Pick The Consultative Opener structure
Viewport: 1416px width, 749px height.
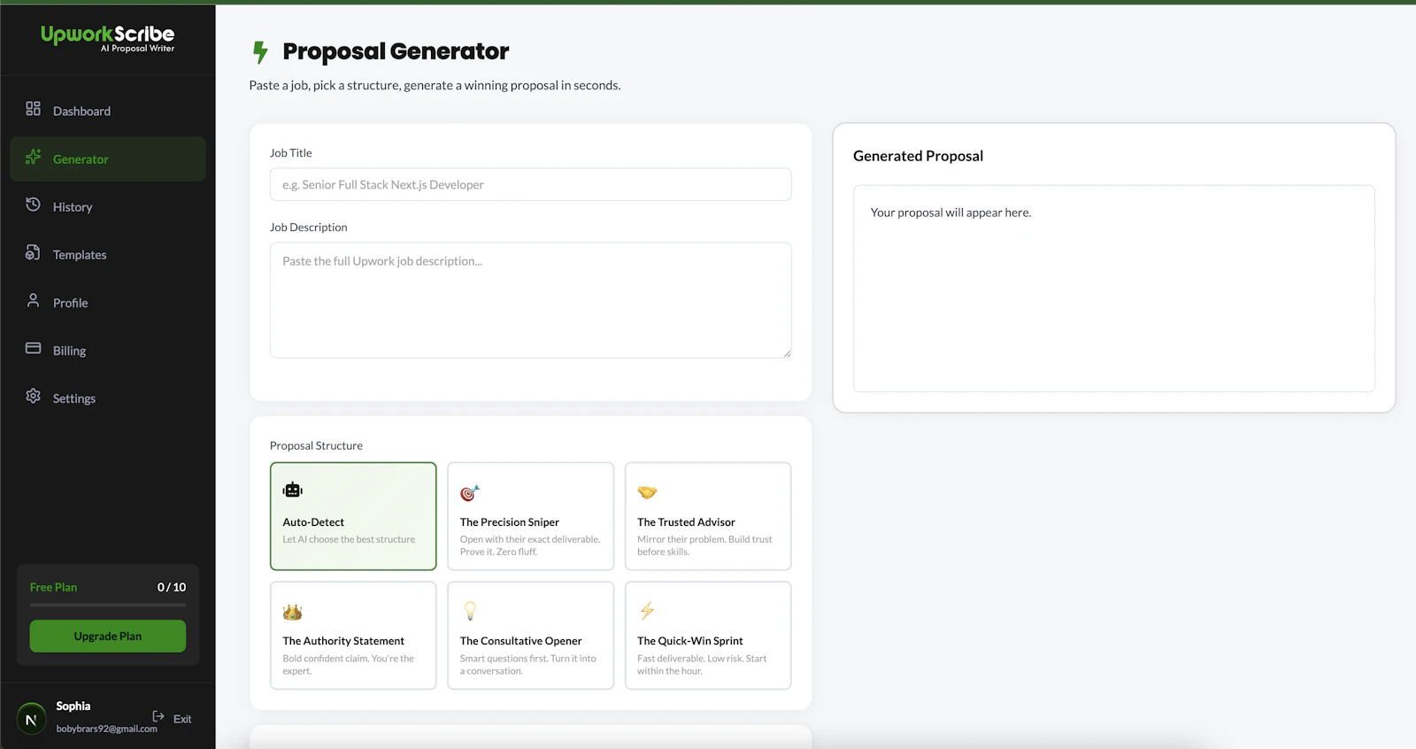tap(531, 635)
